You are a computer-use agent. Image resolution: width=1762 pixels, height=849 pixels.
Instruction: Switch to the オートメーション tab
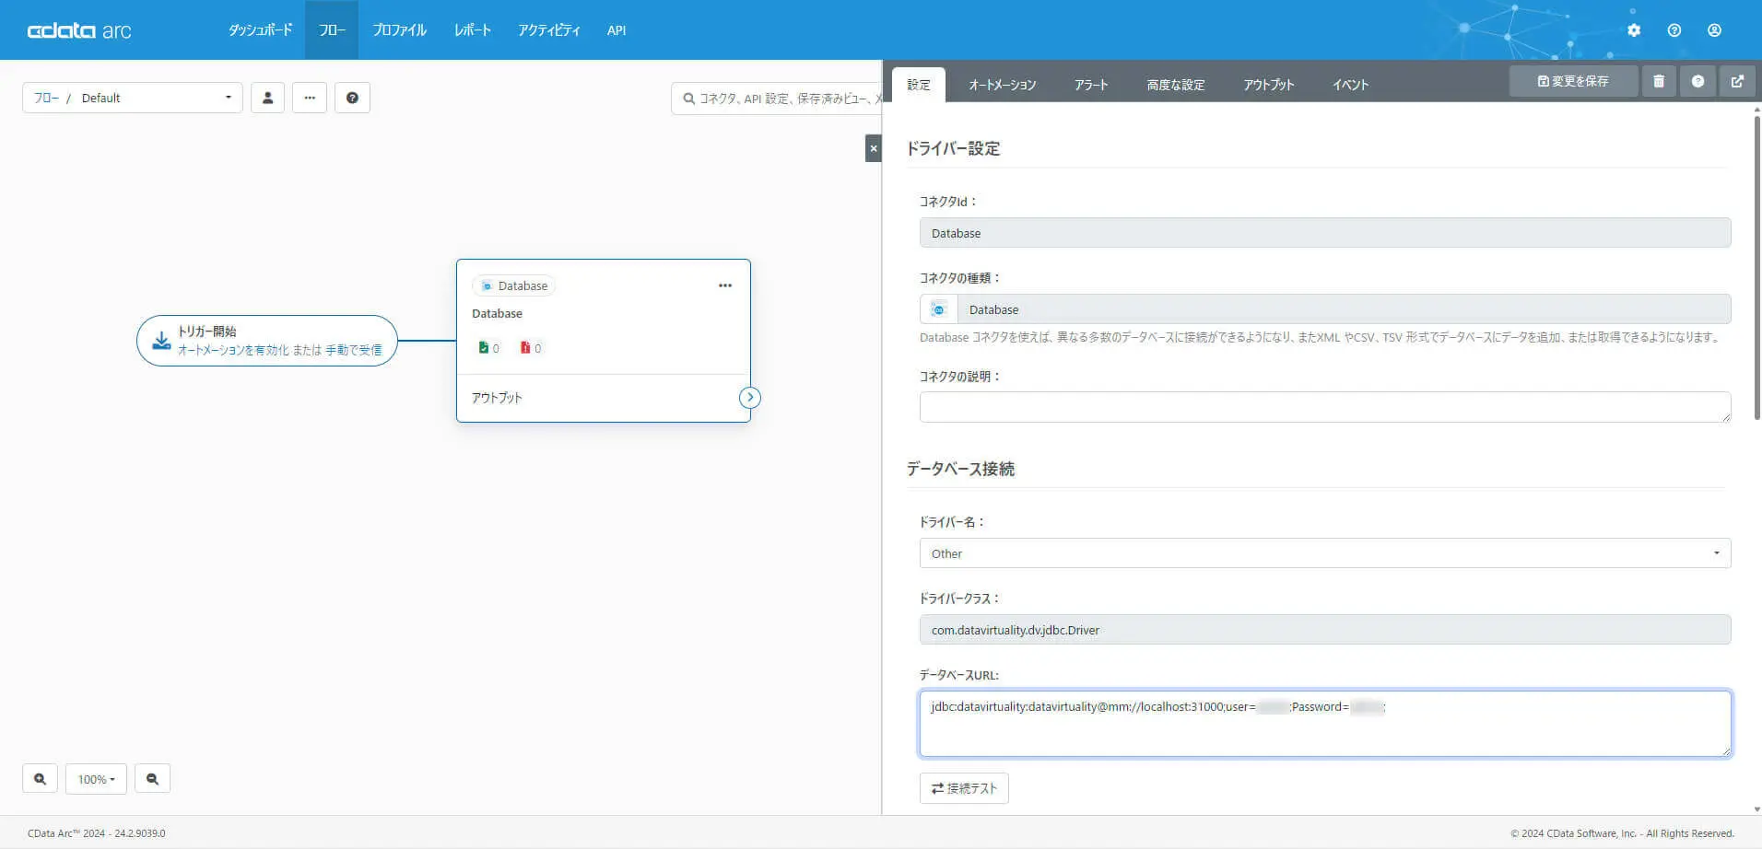[x=1003, y=85]
